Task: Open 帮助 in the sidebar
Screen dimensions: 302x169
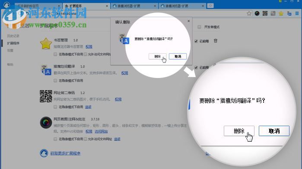Action: tap(10, 64)
